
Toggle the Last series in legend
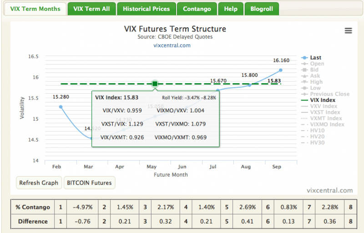tap(315, 58)
